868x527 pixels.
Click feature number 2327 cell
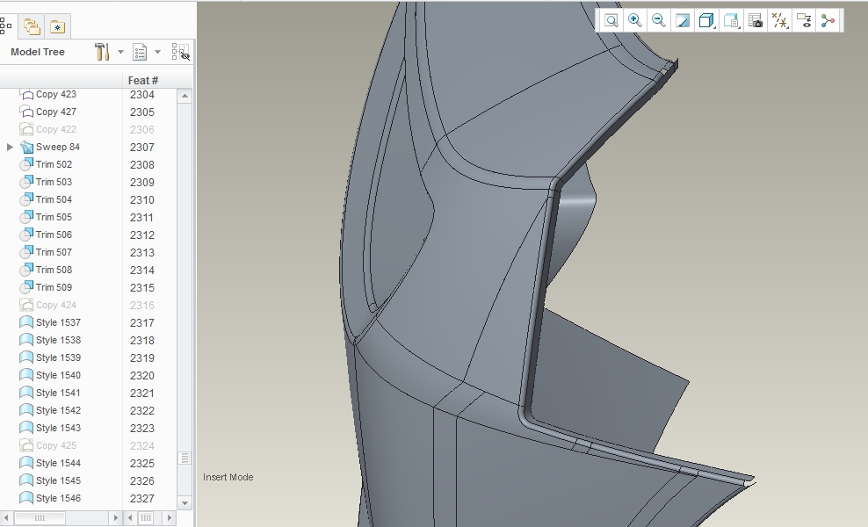pyautogui.click(x=142, y=499)
